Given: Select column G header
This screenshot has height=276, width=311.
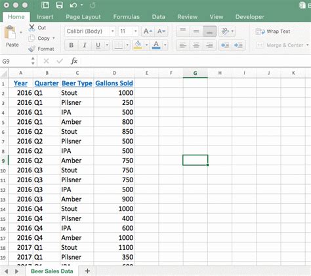Looking at the screenshot, I should click(x=195, y=73).
